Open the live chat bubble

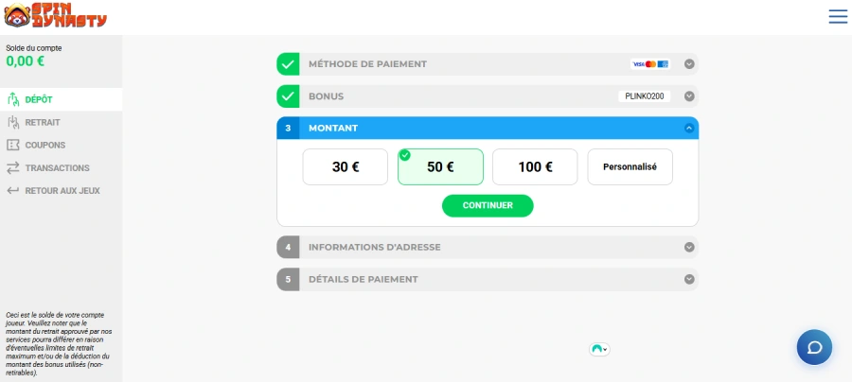[x=814, y=347]
